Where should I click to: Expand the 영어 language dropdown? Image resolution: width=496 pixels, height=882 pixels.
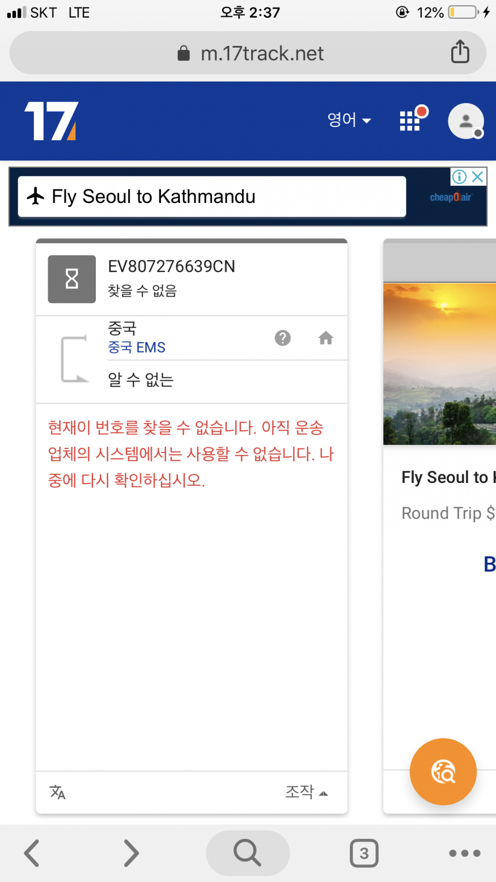(x=349, y=120)
